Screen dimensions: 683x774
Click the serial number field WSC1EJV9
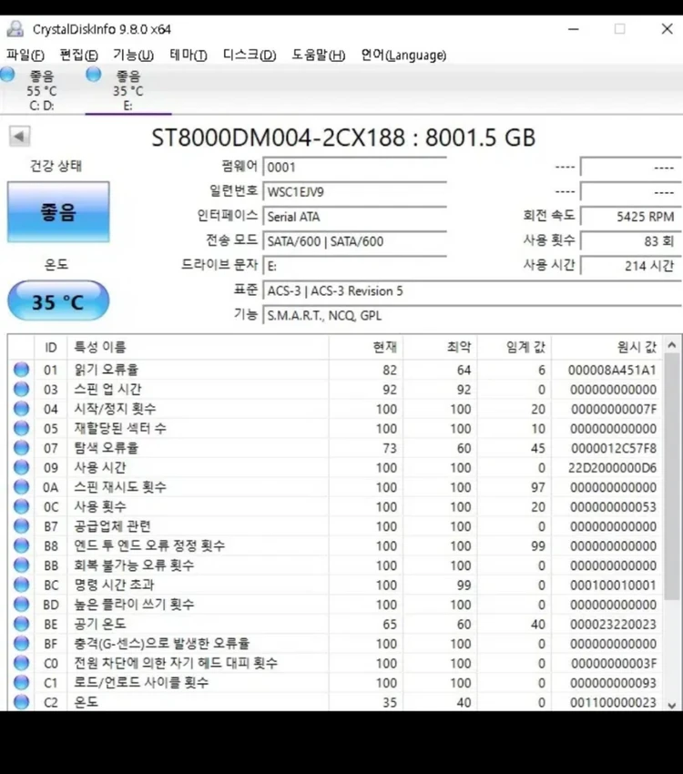click(x=355, y=192)
